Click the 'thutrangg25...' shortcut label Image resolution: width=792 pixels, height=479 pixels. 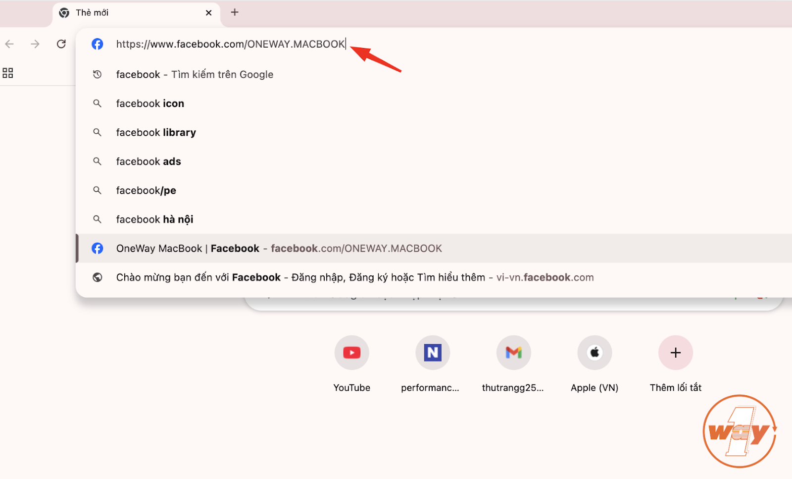click(x=513, y=388)
